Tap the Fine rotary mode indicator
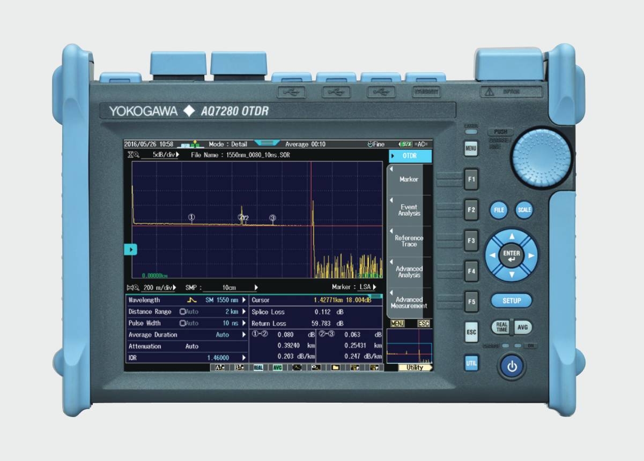 coord(376,144)
